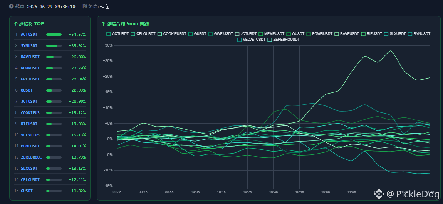Click the flag icon beside 终点
This screenshot has height=204, width=443.
85,6
